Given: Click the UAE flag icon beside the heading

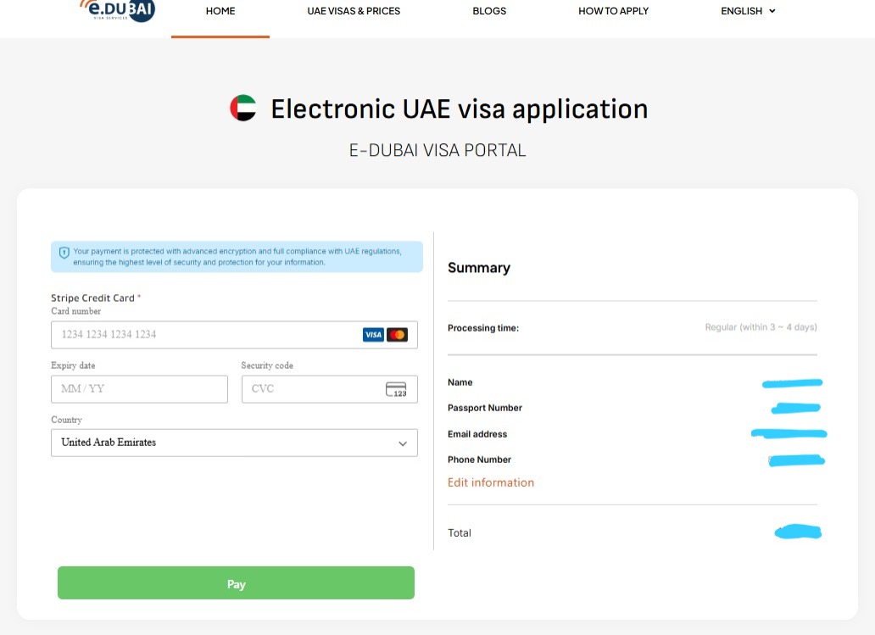Looking at the screenshot, I should (242, 109).
